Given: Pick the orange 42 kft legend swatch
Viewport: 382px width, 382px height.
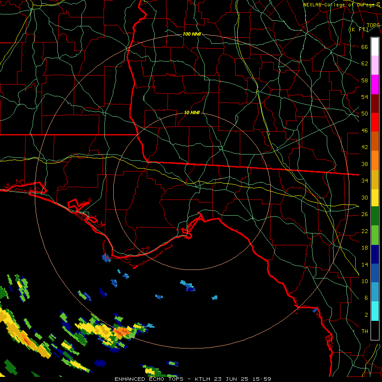Looking at the screenshot, I should click(375, 160).
